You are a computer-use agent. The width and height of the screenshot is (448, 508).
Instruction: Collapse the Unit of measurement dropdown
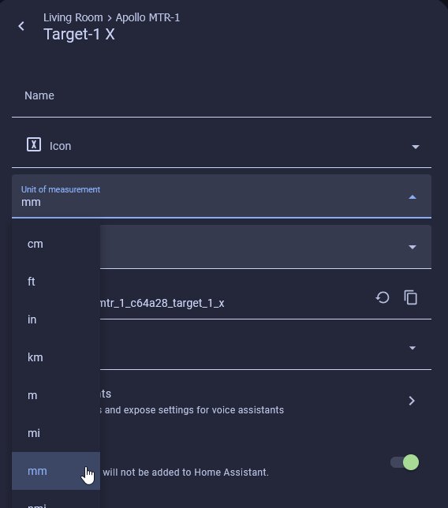pyautogui.click(x=413, y=197)
